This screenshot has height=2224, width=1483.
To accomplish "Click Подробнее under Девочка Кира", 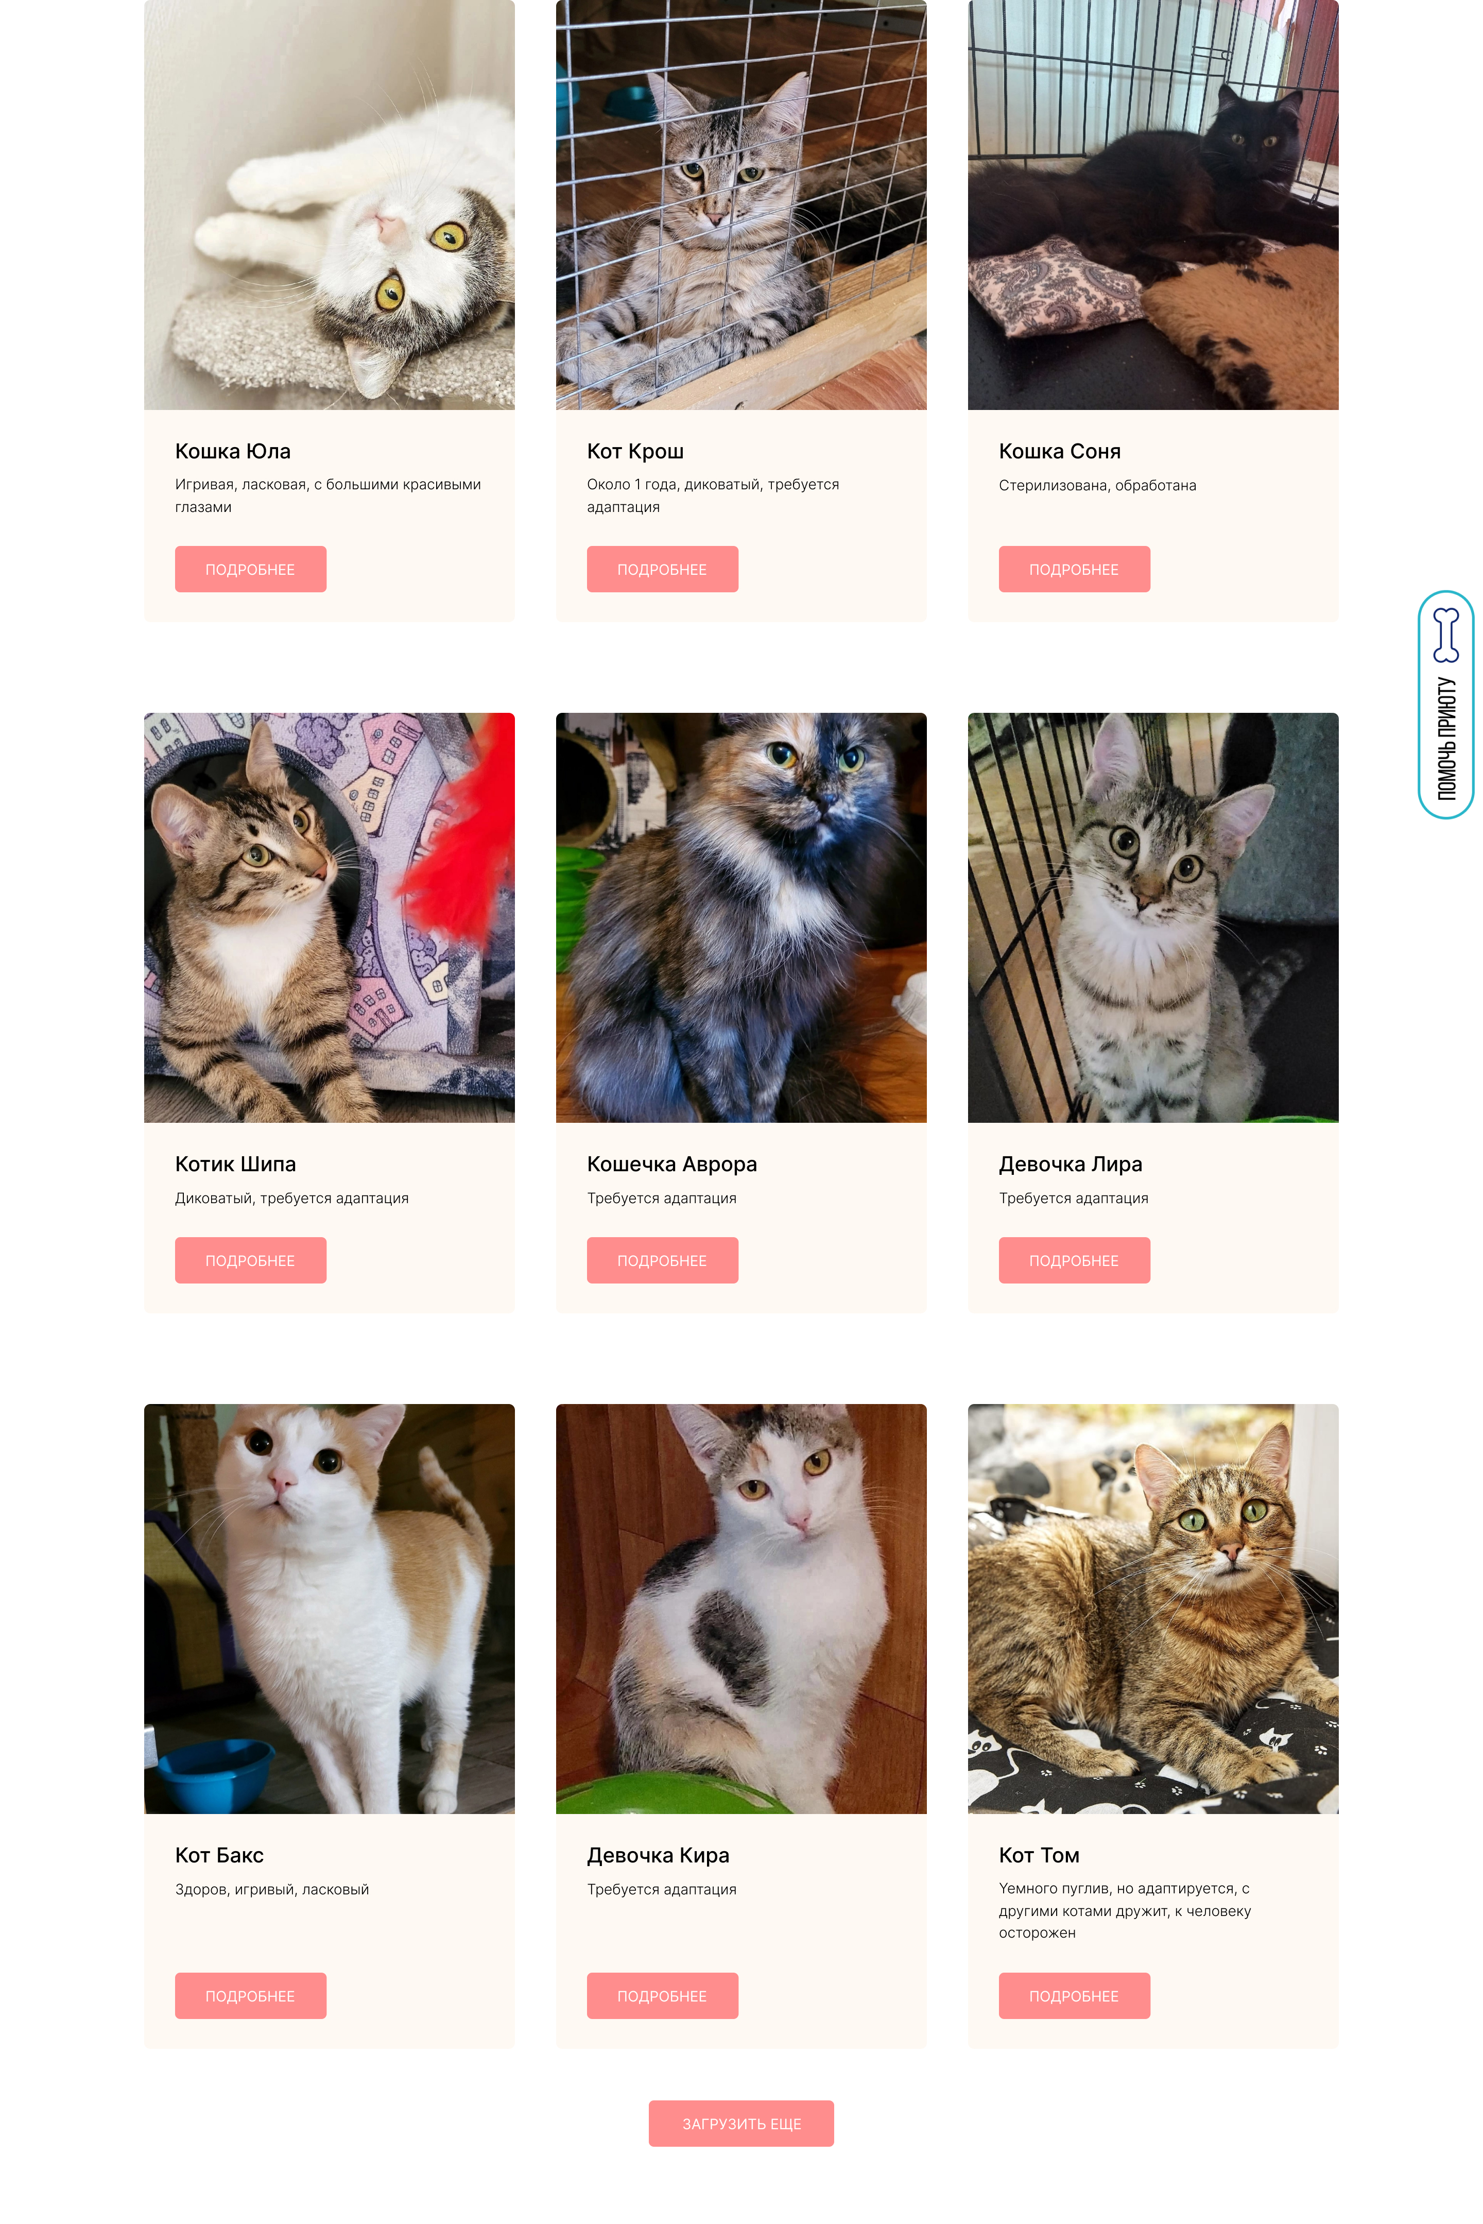I will coord(662,1995).
